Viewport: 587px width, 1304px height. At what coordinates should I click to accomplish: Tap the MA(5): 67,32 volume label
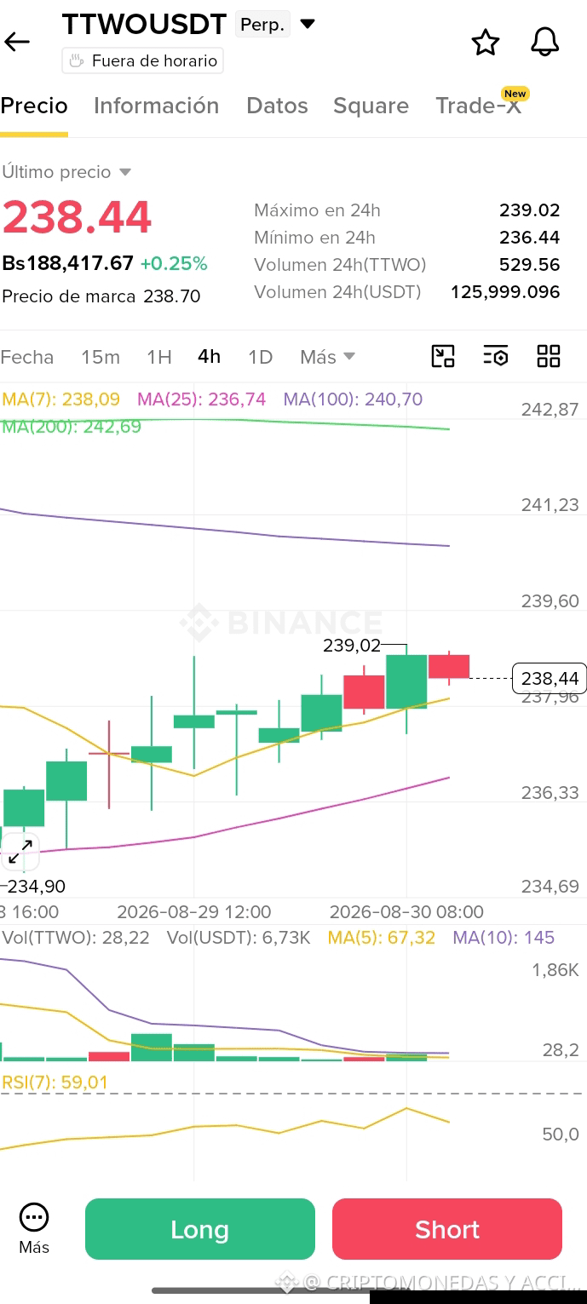pos(382,938)
